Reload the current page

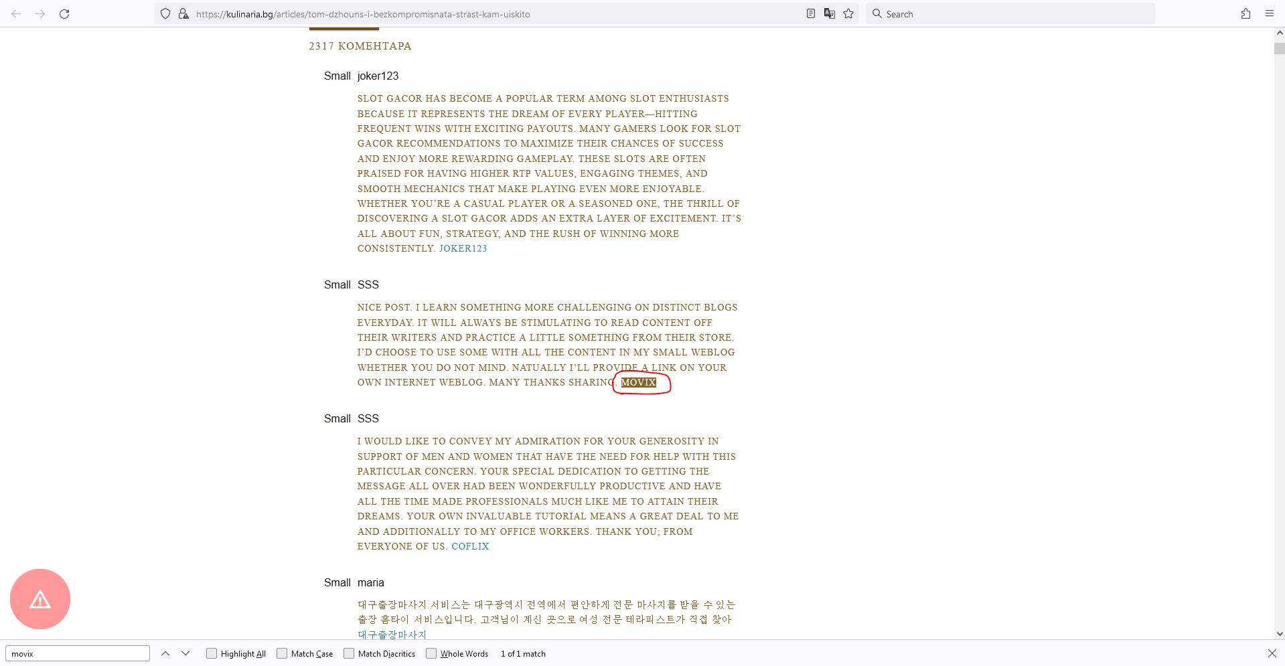(64, 13)
